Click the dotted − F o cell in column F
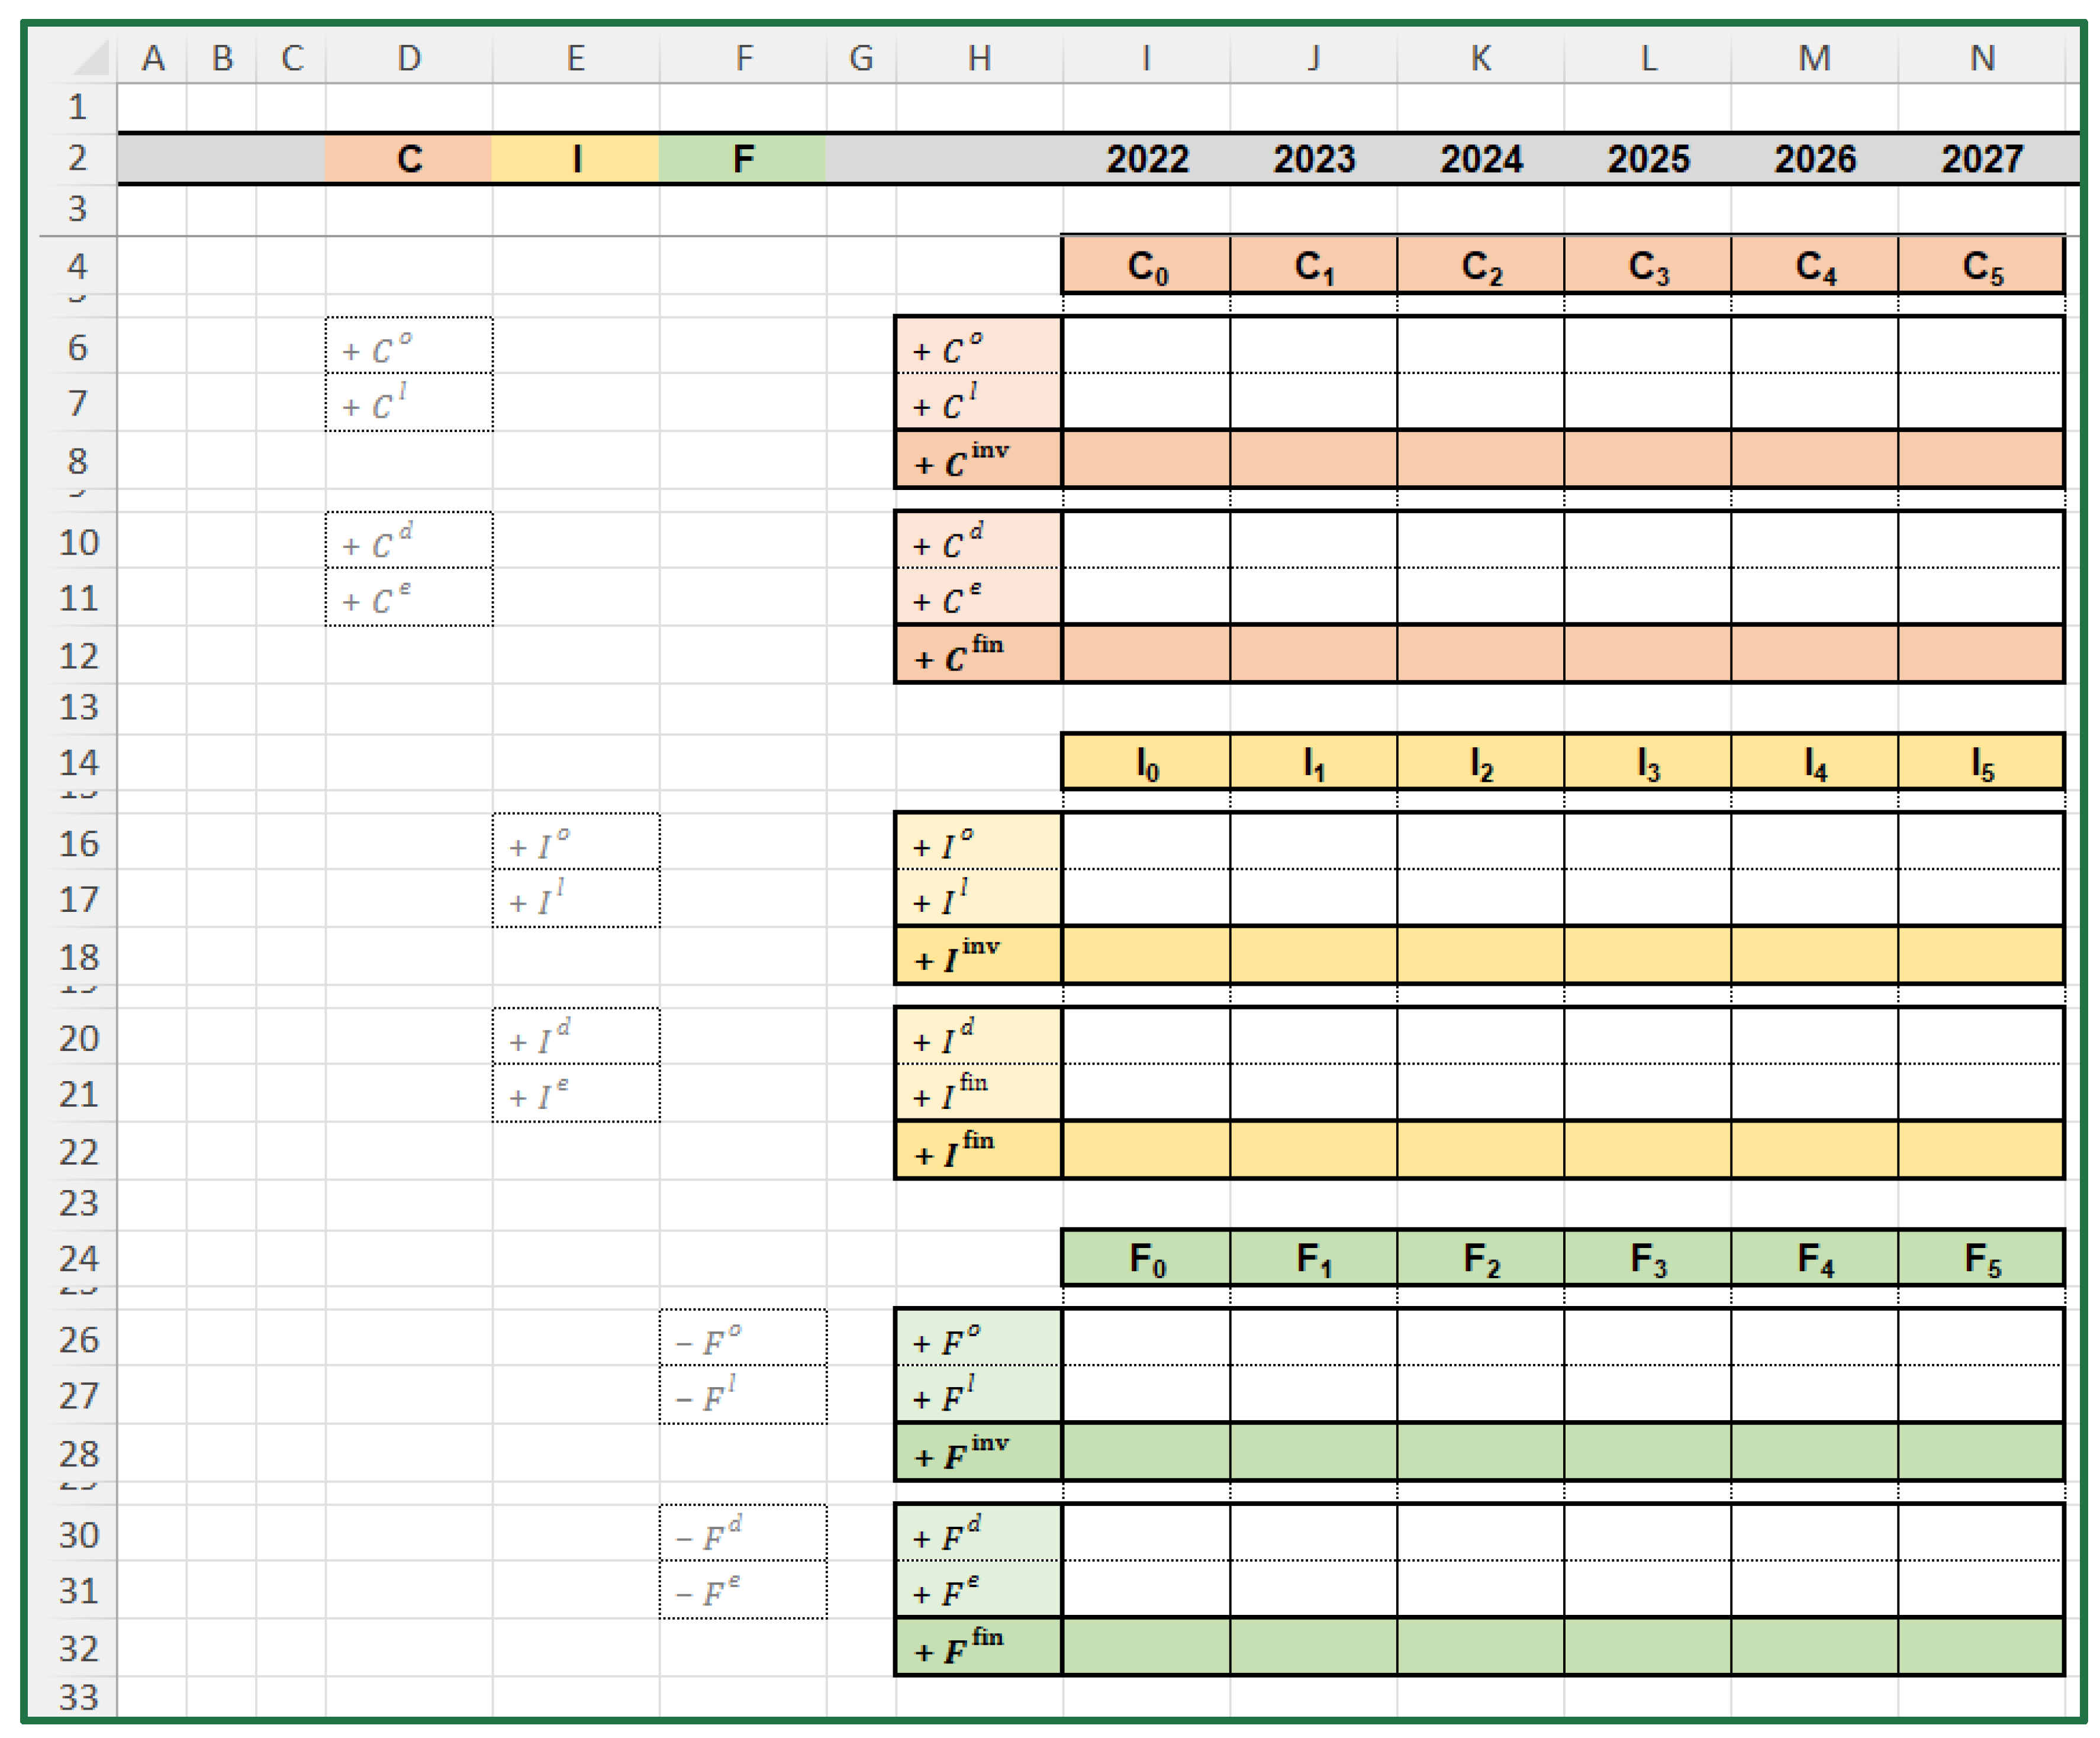 click(x=742, y=1338)
